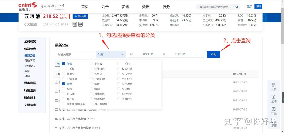Check the 日常经营 checkbox
Viewport: 284px width, 133px height.
64,79
